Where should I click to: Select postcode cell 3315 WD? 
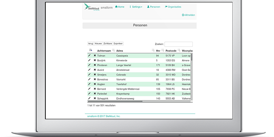coord(171,75)
